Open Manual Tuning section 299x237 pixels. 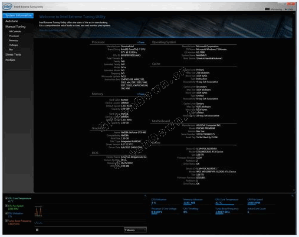[x=15, y=26]
